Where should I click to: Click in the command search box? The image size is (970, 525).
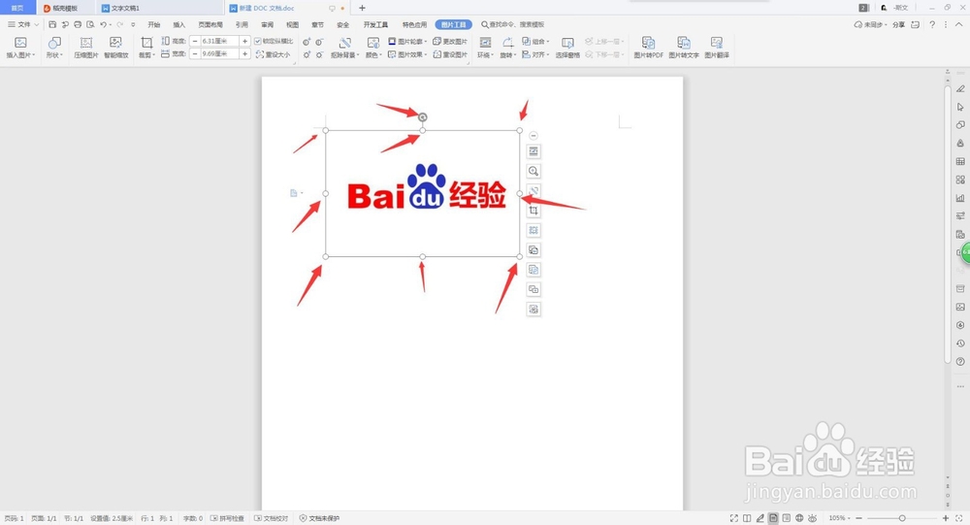click(x=513, y=25)
